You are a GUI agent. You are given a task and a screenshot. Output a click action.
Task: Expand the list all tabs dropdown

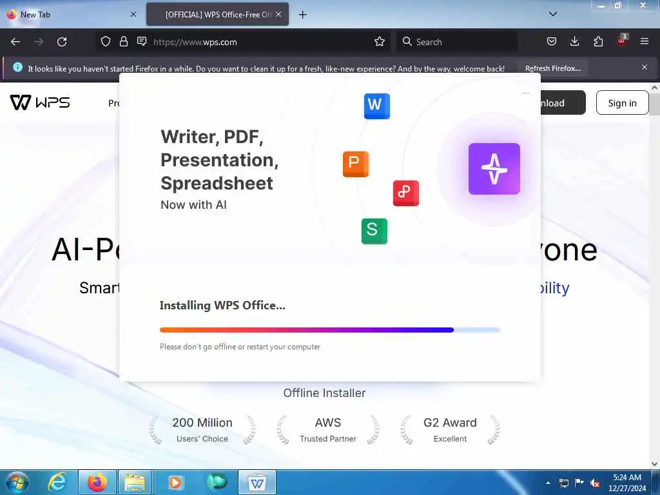tap(553, 14)
